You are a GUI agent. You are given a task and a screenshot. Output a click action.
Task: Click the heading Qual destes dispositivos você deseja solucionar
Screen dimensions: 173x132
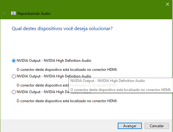(x=62, y=29)
